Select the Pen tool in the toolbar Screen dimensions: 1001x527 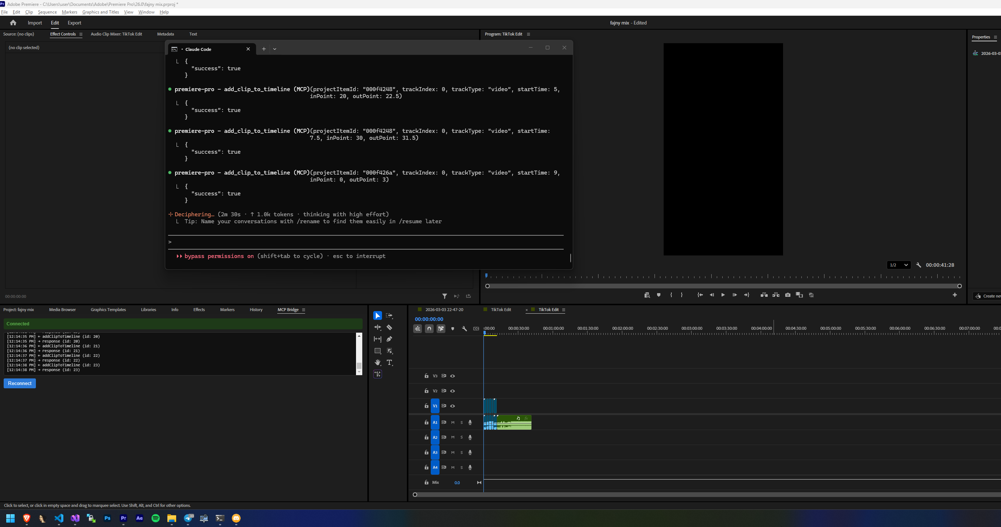tap(390, 339)
